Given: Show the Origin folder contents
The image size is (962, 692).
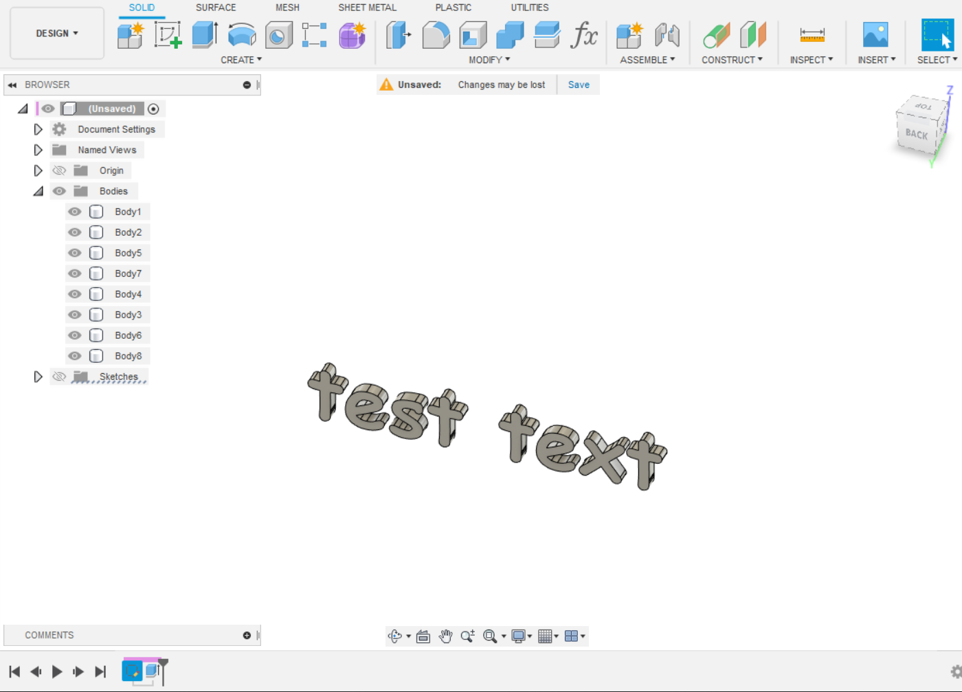Looking at the screenshot, I should click(x=38, y=170).
